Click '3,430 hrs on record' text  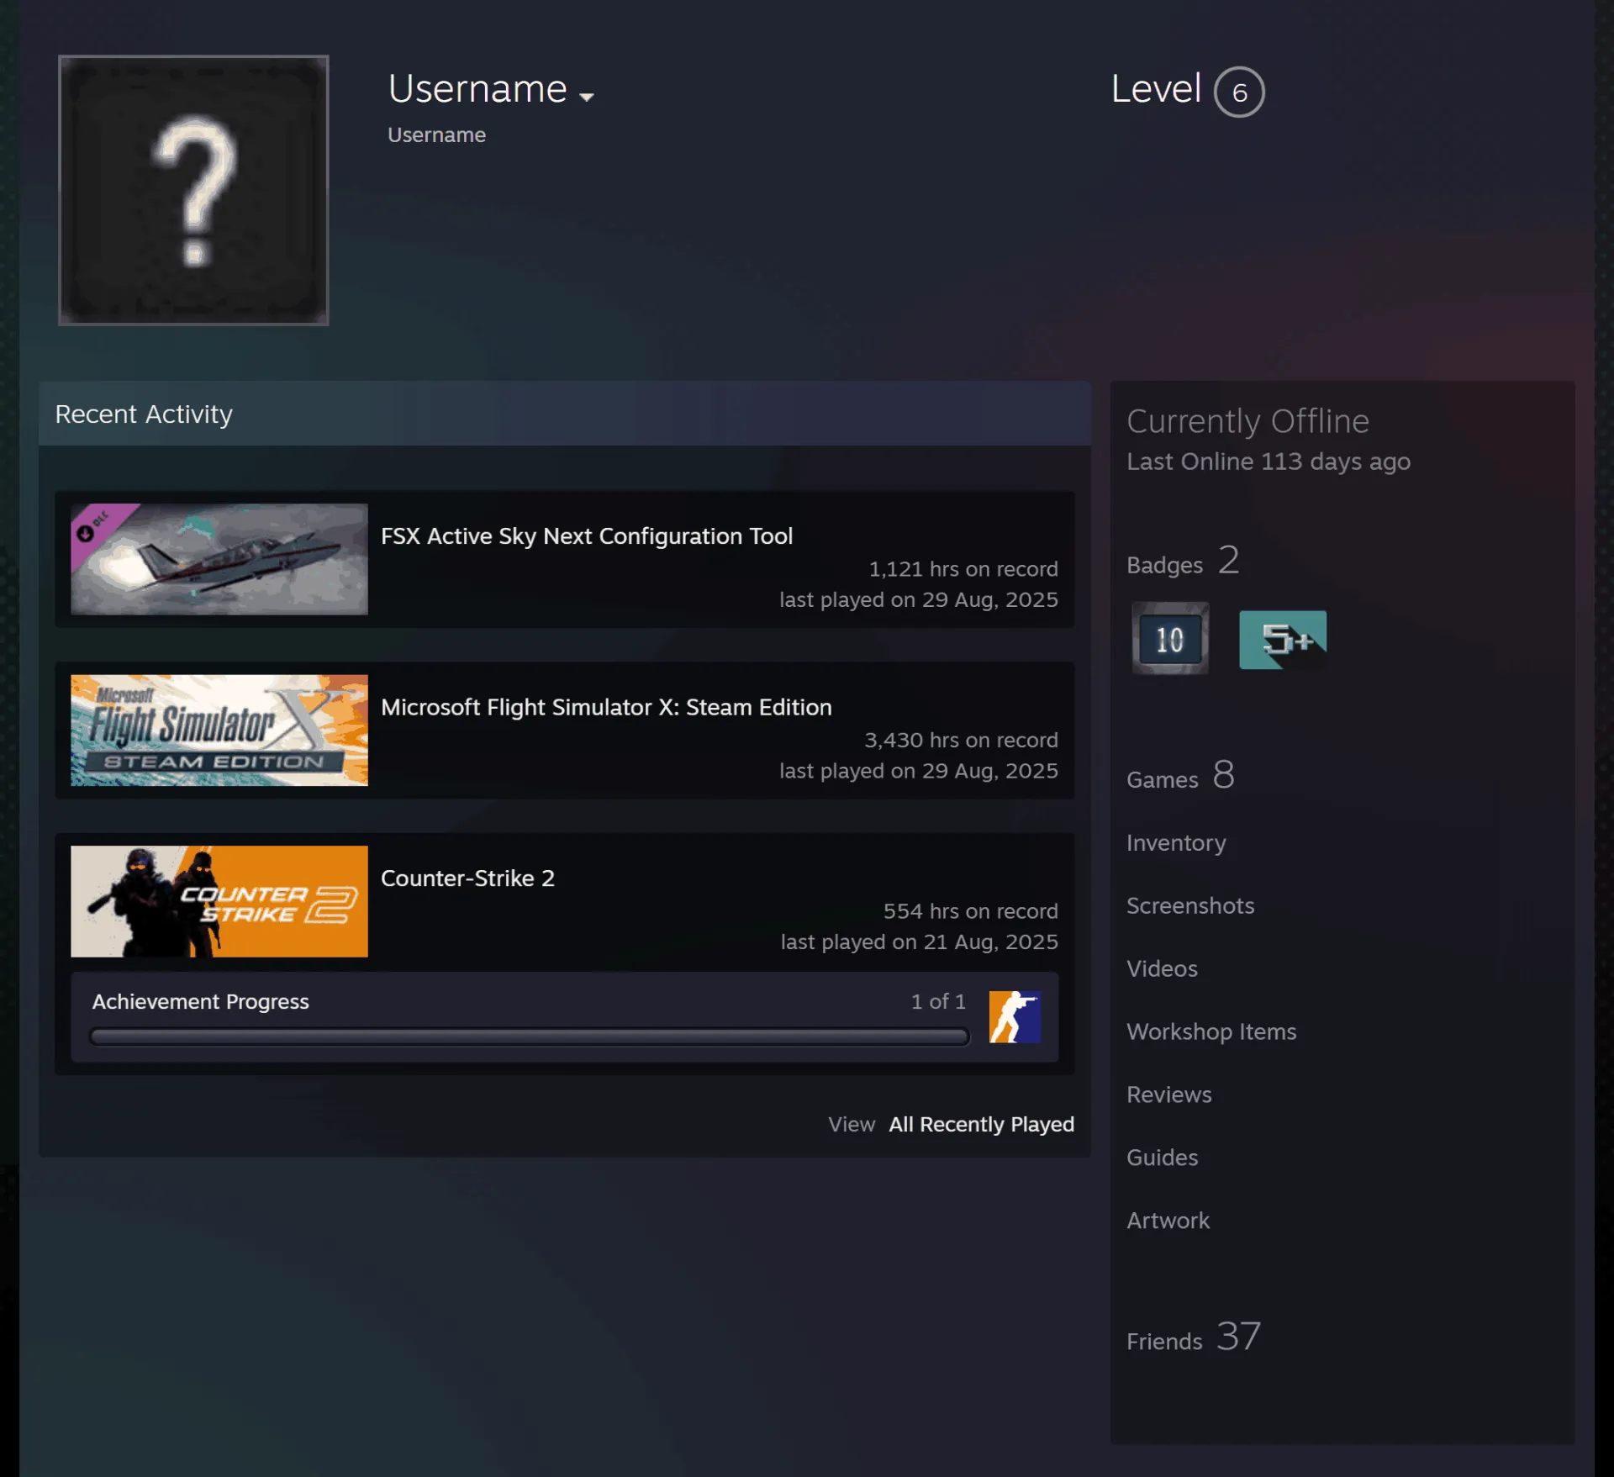tap(961, 740)
